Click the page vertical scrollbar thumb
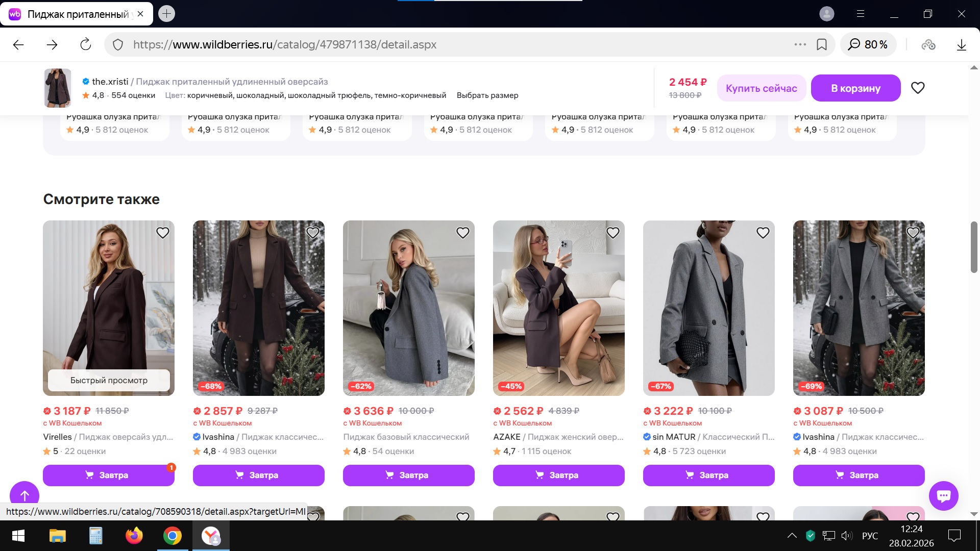 tap(973, 247)
